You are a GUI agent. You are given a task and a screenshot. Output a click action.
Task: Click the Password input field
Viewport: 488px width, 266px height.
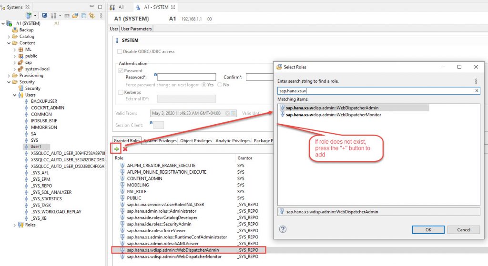click(x=187, y=77)
